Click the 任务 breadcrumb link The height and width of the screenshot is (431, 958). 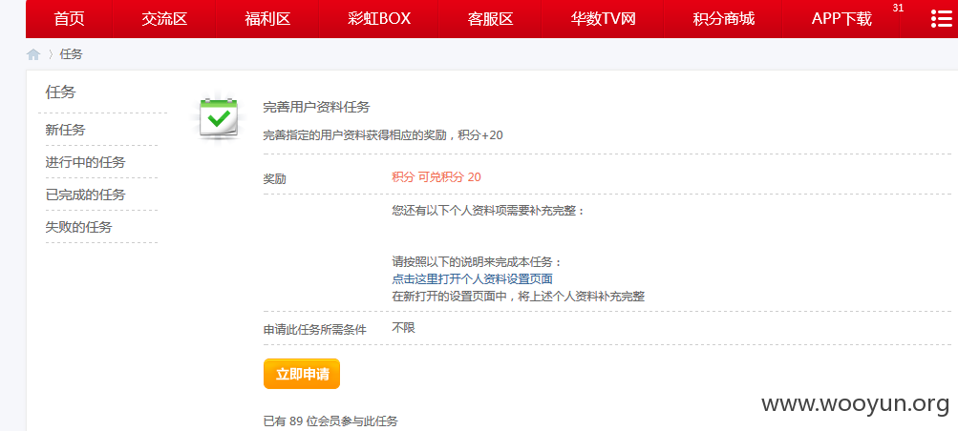coord(71,54)
